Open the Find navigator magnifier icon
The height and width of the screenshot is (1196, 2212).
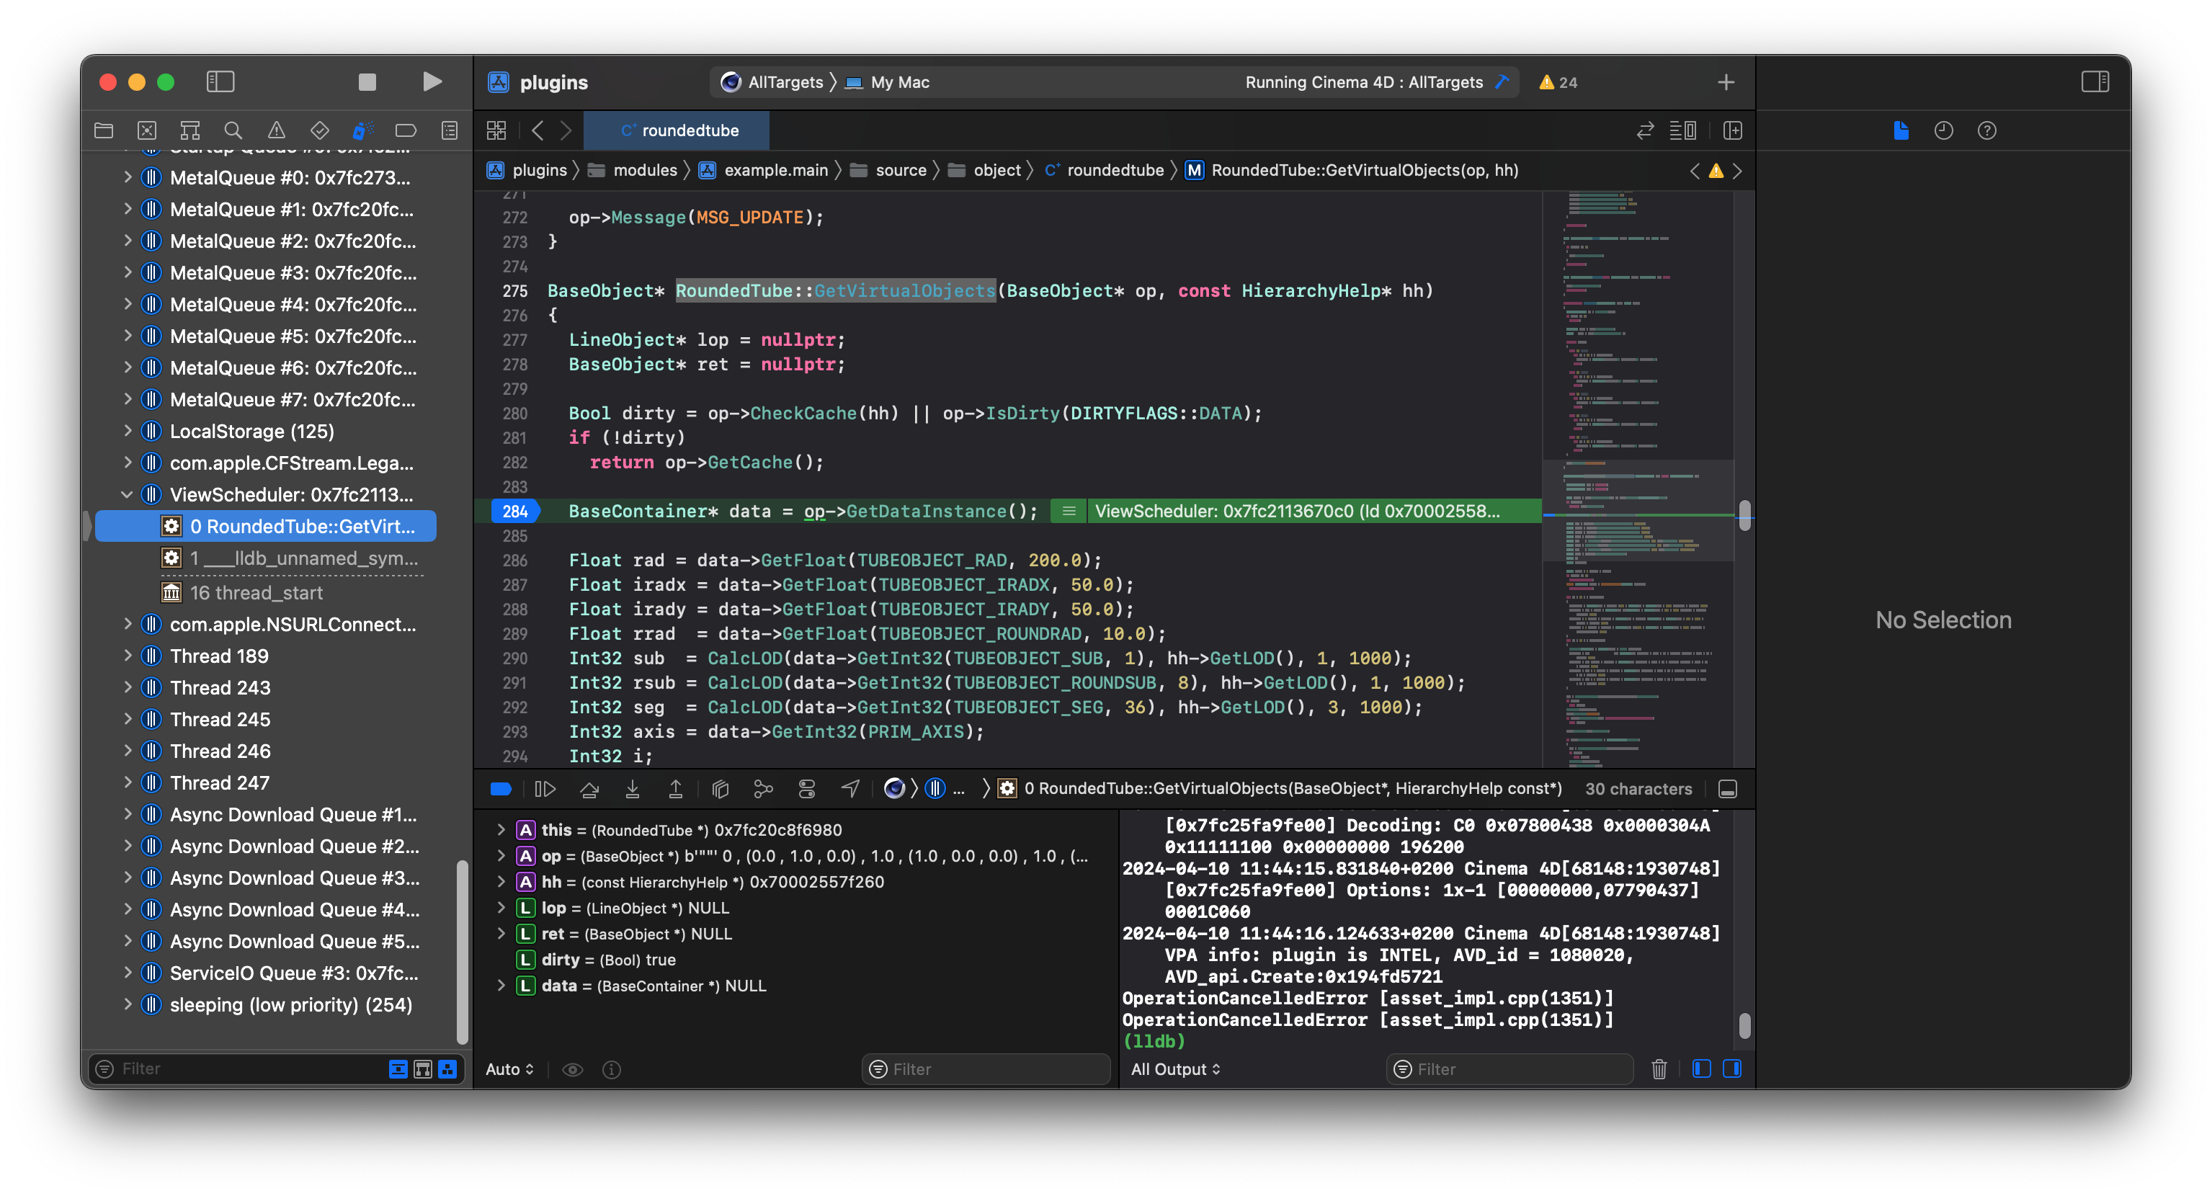point(233,130)
